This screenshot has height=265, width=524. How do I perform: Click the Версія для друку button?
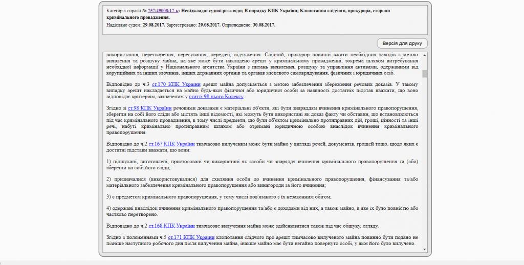point(402,43)
